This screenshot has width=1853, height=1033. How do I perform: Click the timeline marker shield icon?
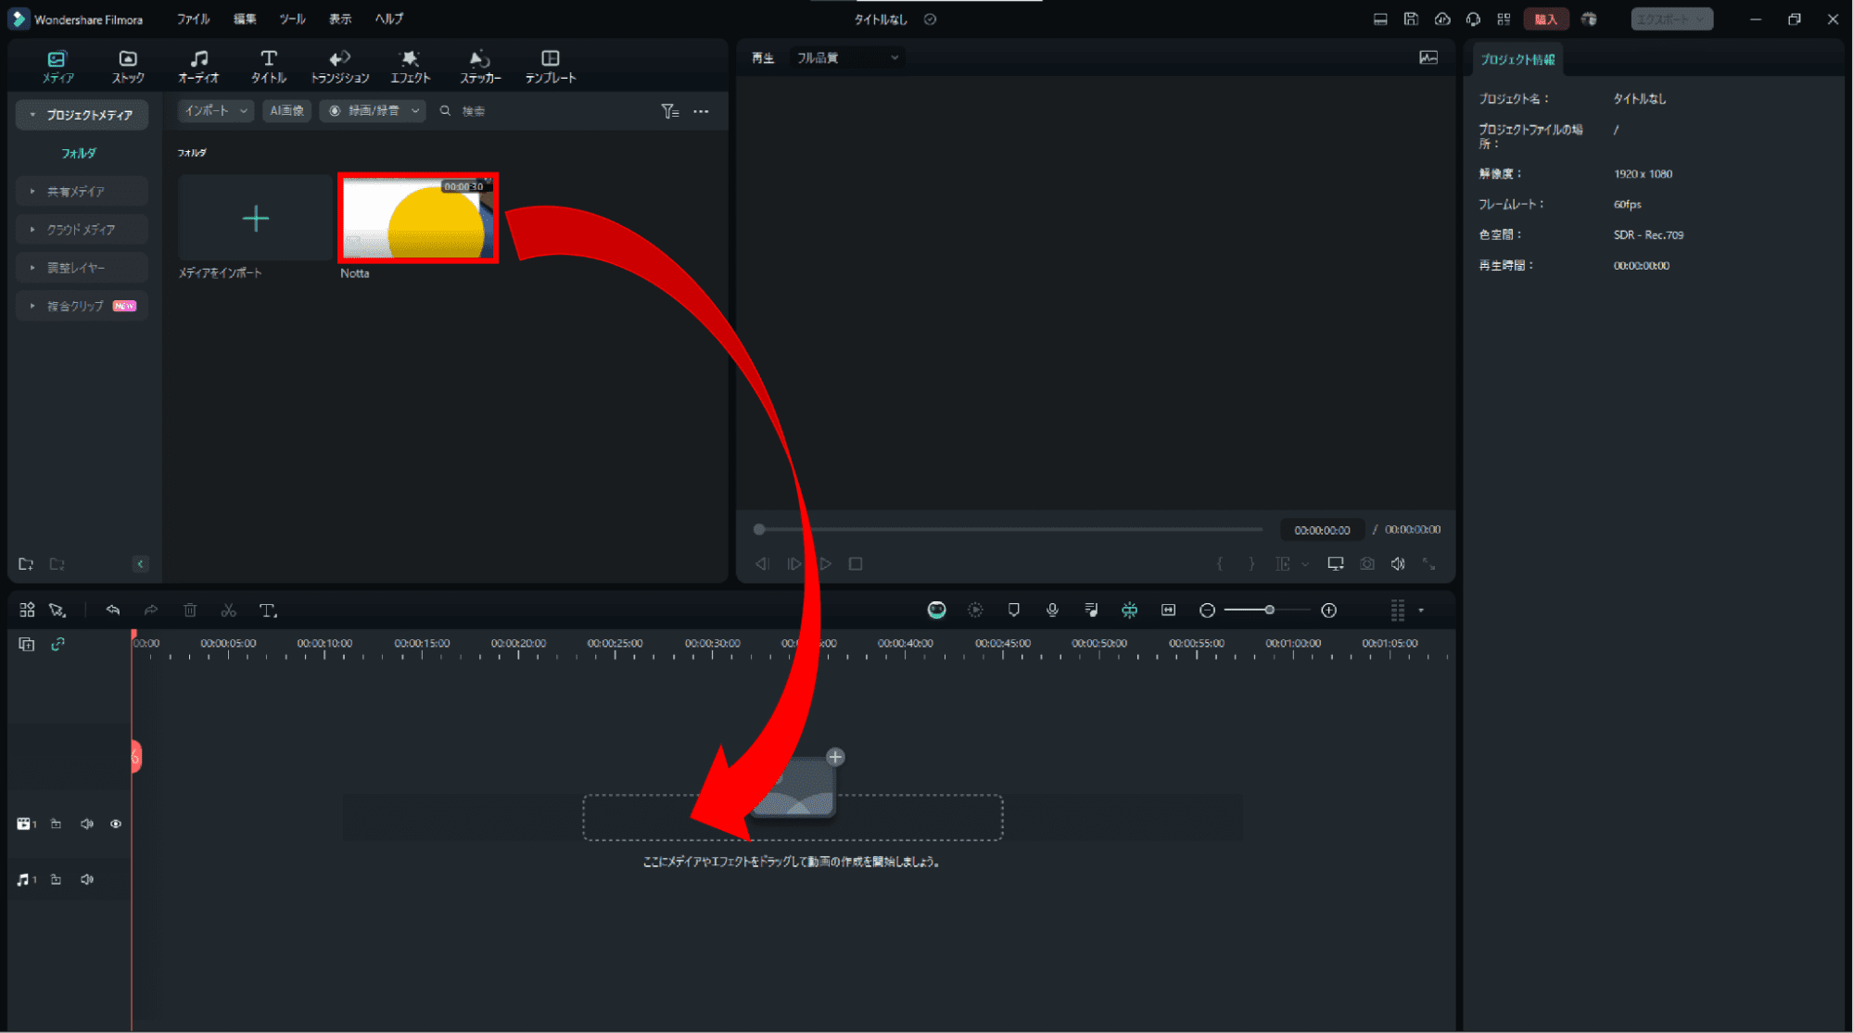coord(1014,610)
